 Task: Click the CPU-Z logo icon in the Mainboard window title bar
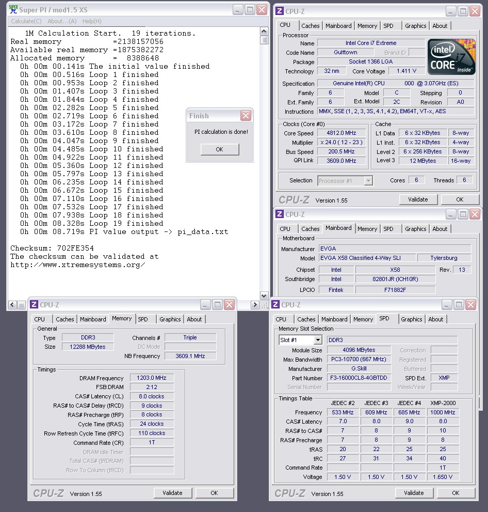point(280,214)
